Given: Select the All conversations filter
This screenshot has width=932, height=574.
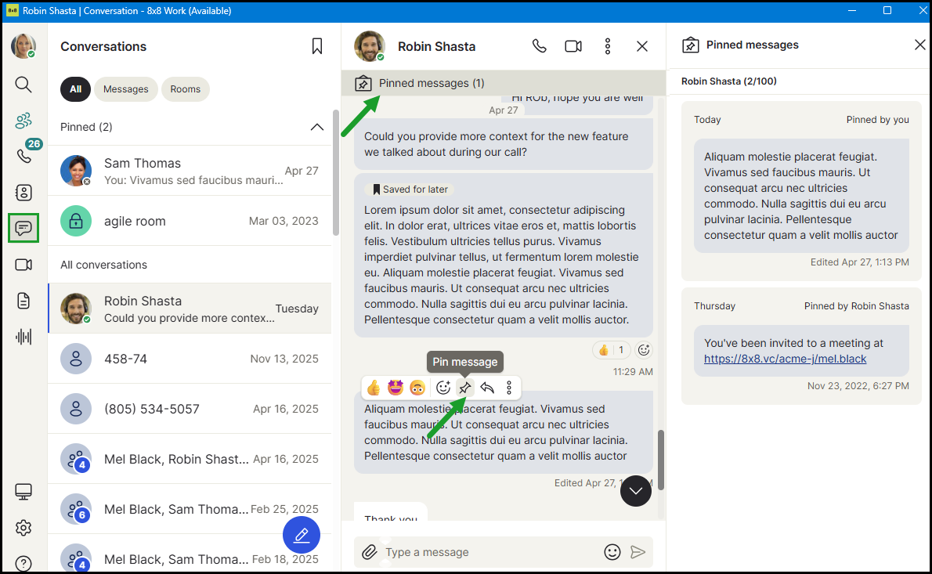Looking at the screenshot, I should [x=75, y=89].
